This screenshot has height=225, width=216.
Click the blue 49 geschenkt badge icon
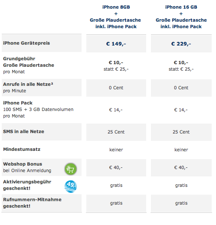[71, 186]
